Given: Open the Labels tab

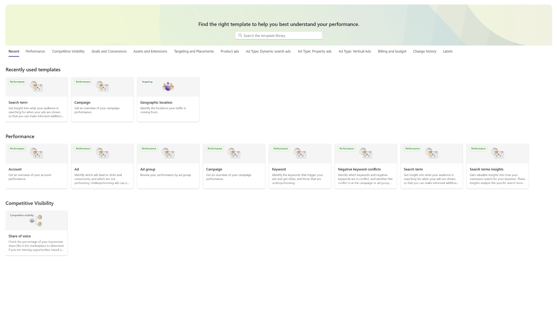Looking at the screenshot, I should point(447,51).
